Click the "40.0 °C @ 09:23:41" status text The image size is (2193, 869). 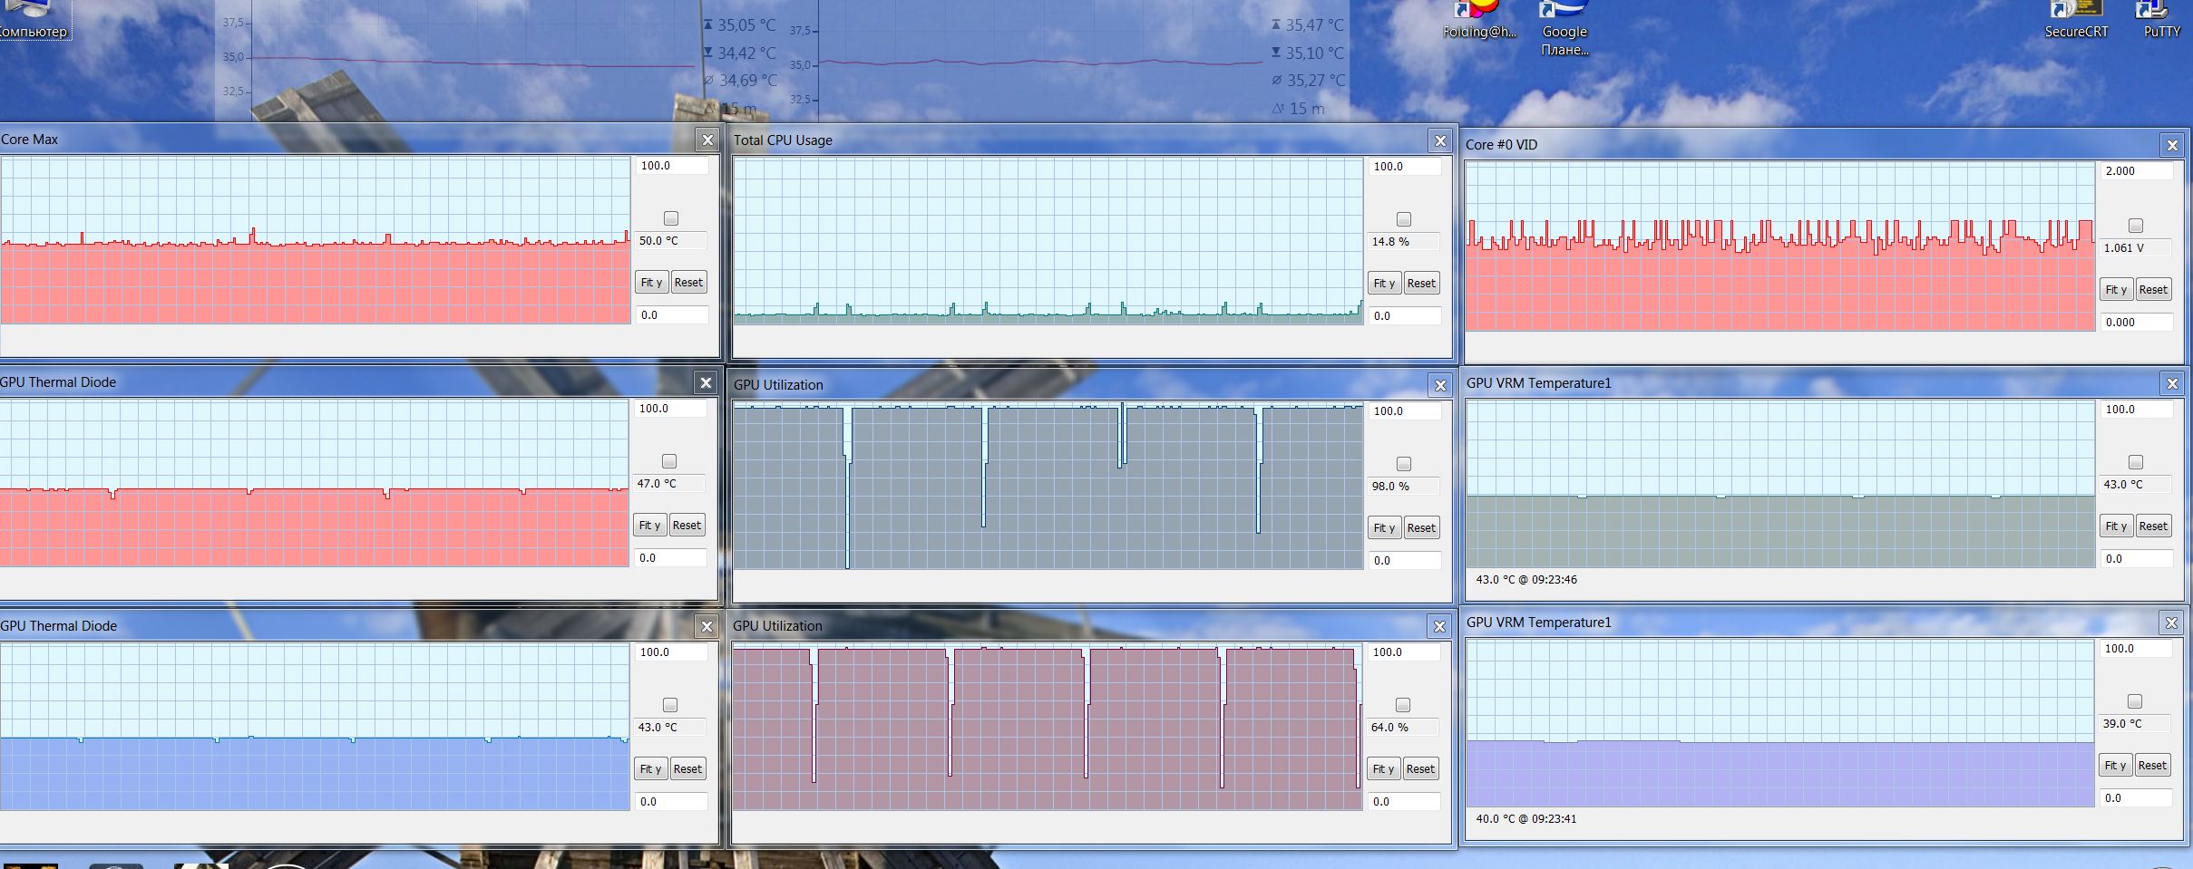(x=1526, y=819)
